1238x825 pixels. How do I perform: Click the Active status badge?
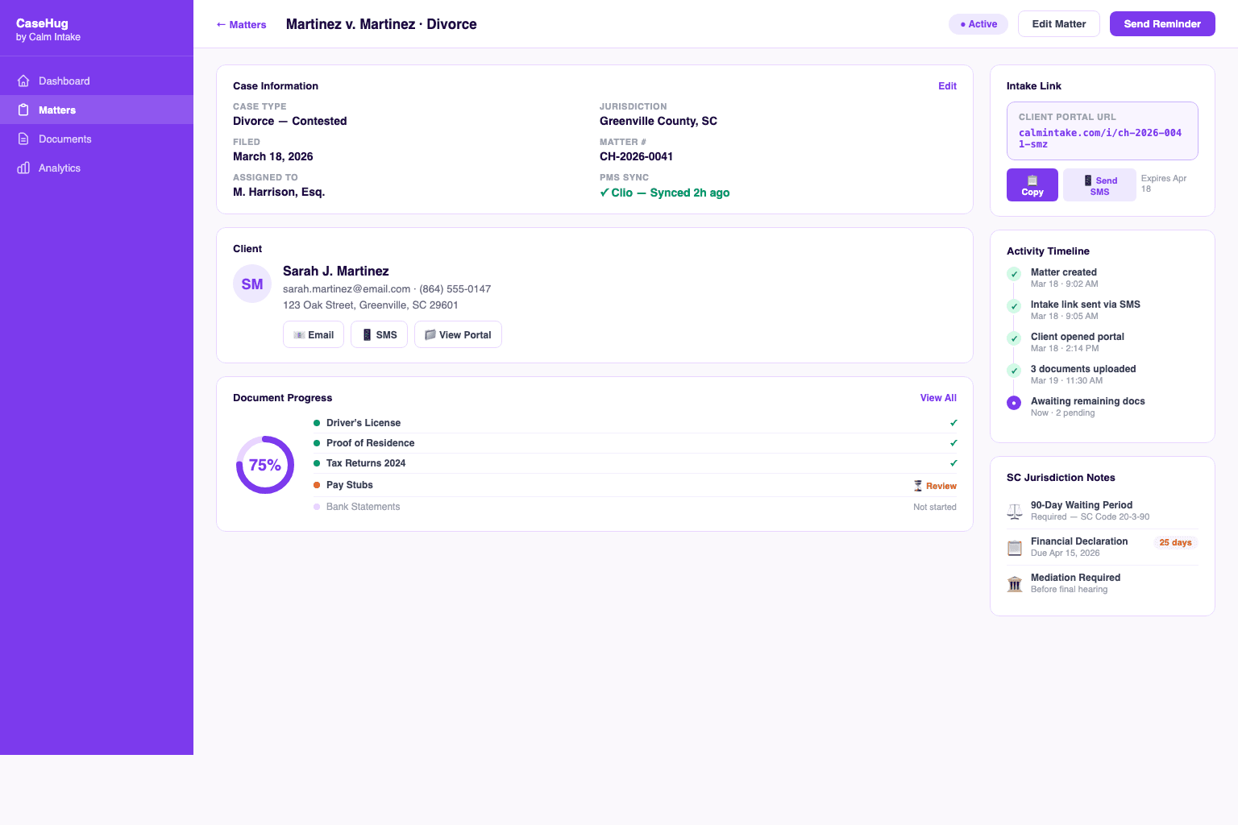tap(978, 24)
